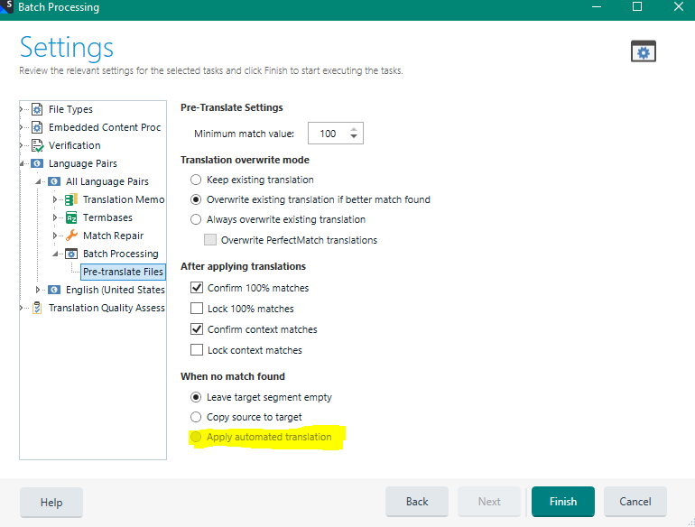The width and height of the screenshot is (695, 527).
Task: Increase minimum match value with up arrow
Action: pos(353,130)
